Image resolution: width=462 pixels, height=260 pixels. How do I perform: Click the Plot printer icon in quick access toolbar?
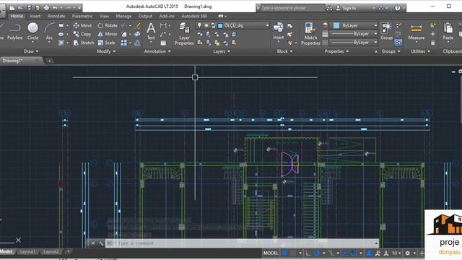coord(46,8)
